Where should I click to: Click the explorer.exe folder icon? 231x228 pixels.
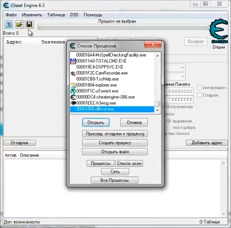(x=73, y=85)
